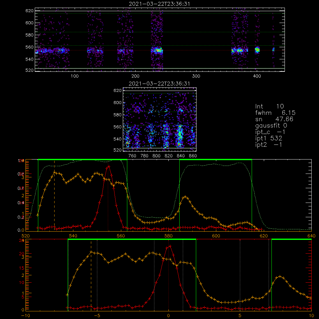This screenshot has width=319, height=319.
Task: Click x-axis label 520 on third plot
Action: 26,236
